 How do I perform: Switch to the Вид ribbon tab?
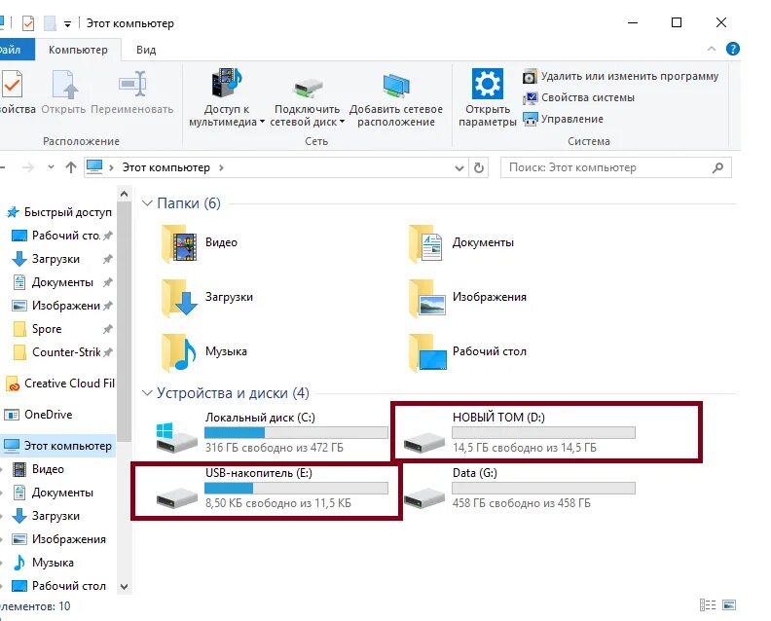coord(146,50)
